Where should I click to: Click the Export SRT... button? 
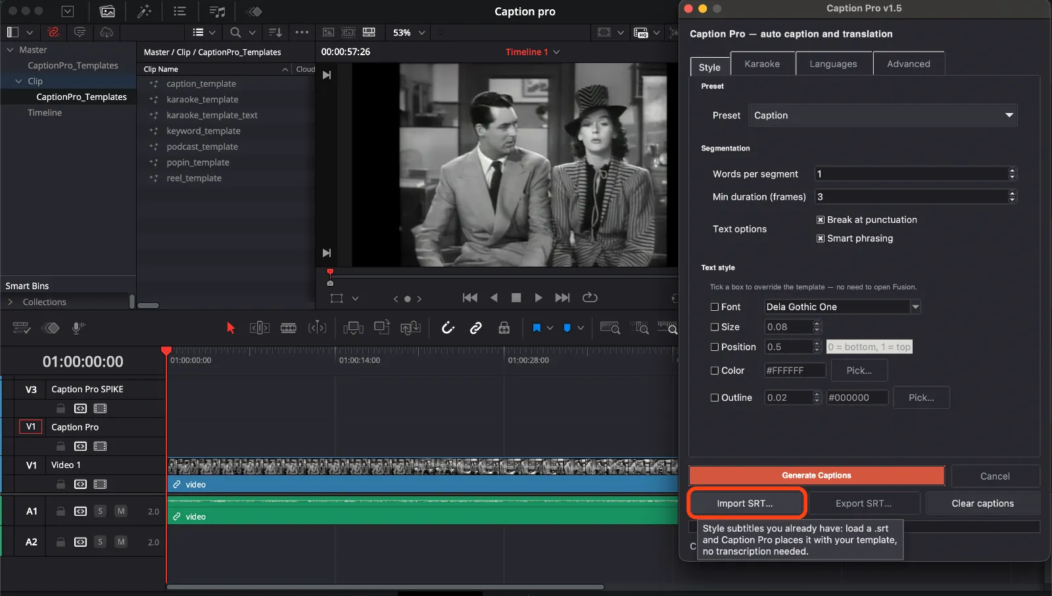pos(864,503)
